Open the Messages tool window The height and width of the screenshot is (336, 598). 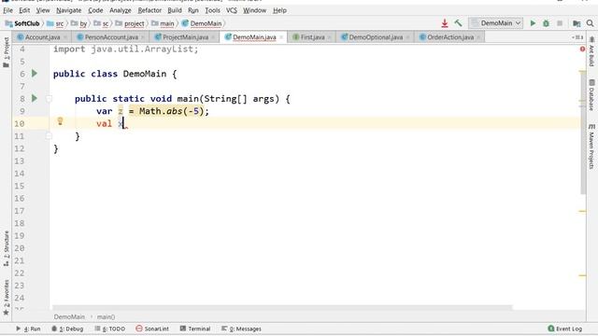click(x=241, y=329)
